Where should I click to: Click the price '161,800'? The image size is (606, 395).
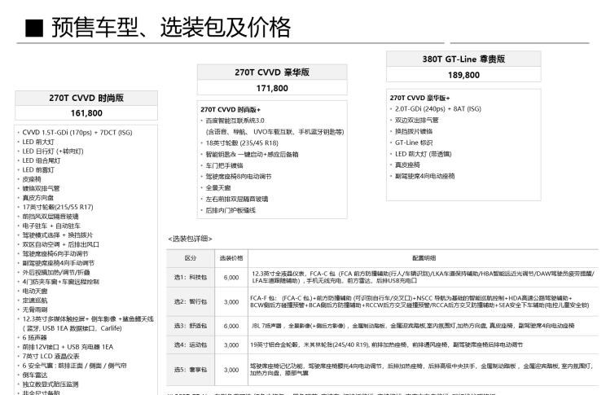tap(86, 113)
